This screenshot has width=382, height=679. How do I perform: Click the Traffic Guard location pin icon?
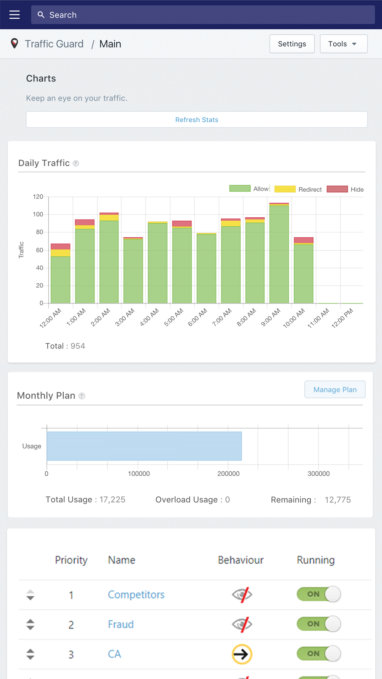pyautogui.click(x=14, y=43)
